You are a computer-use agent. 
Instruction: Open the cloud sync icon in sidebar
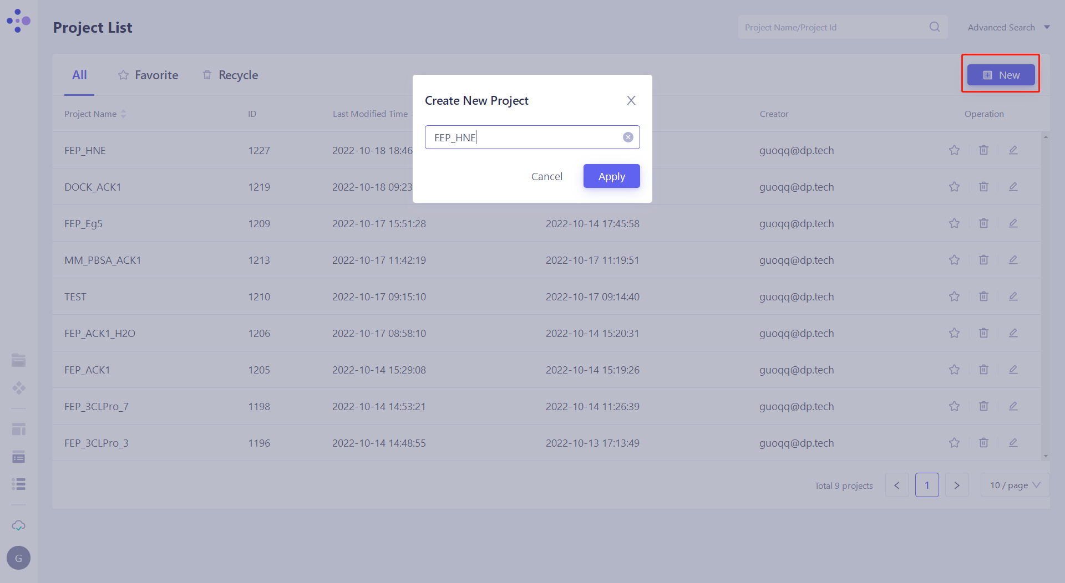(18, 525)
